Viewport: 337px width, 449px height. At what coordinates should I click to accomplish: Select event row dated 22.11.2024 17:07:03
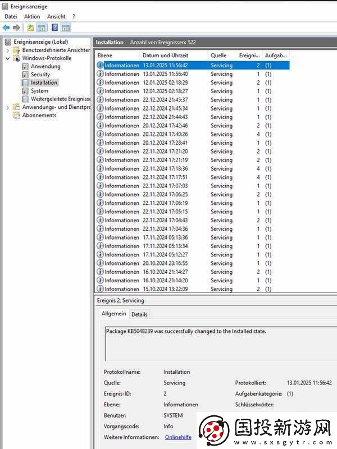[x=193, y=186]
